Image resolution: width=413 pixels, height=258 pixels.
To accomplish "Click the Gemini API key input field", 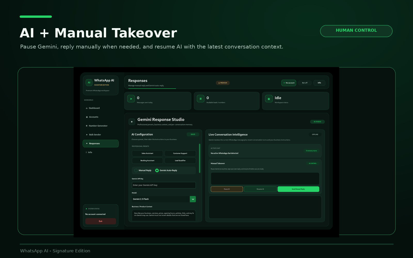I will click(164, 185).
